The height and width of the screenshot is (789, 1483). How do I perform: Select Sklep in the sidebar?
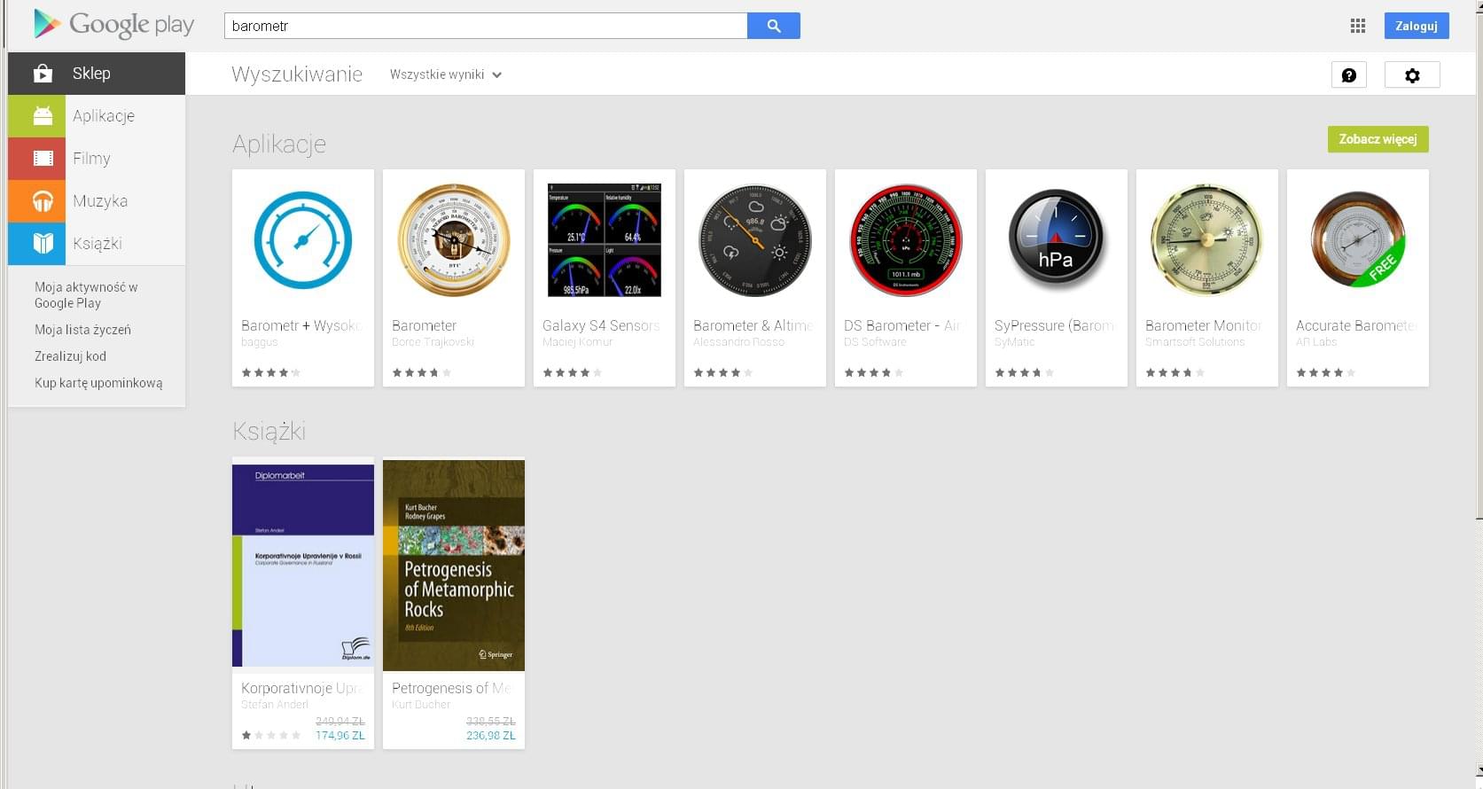[97, 74]
